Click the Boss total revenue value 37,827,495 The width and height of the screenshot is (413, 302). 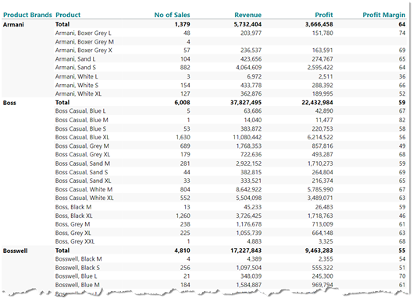pyautogui.click(x=246, y=103)
